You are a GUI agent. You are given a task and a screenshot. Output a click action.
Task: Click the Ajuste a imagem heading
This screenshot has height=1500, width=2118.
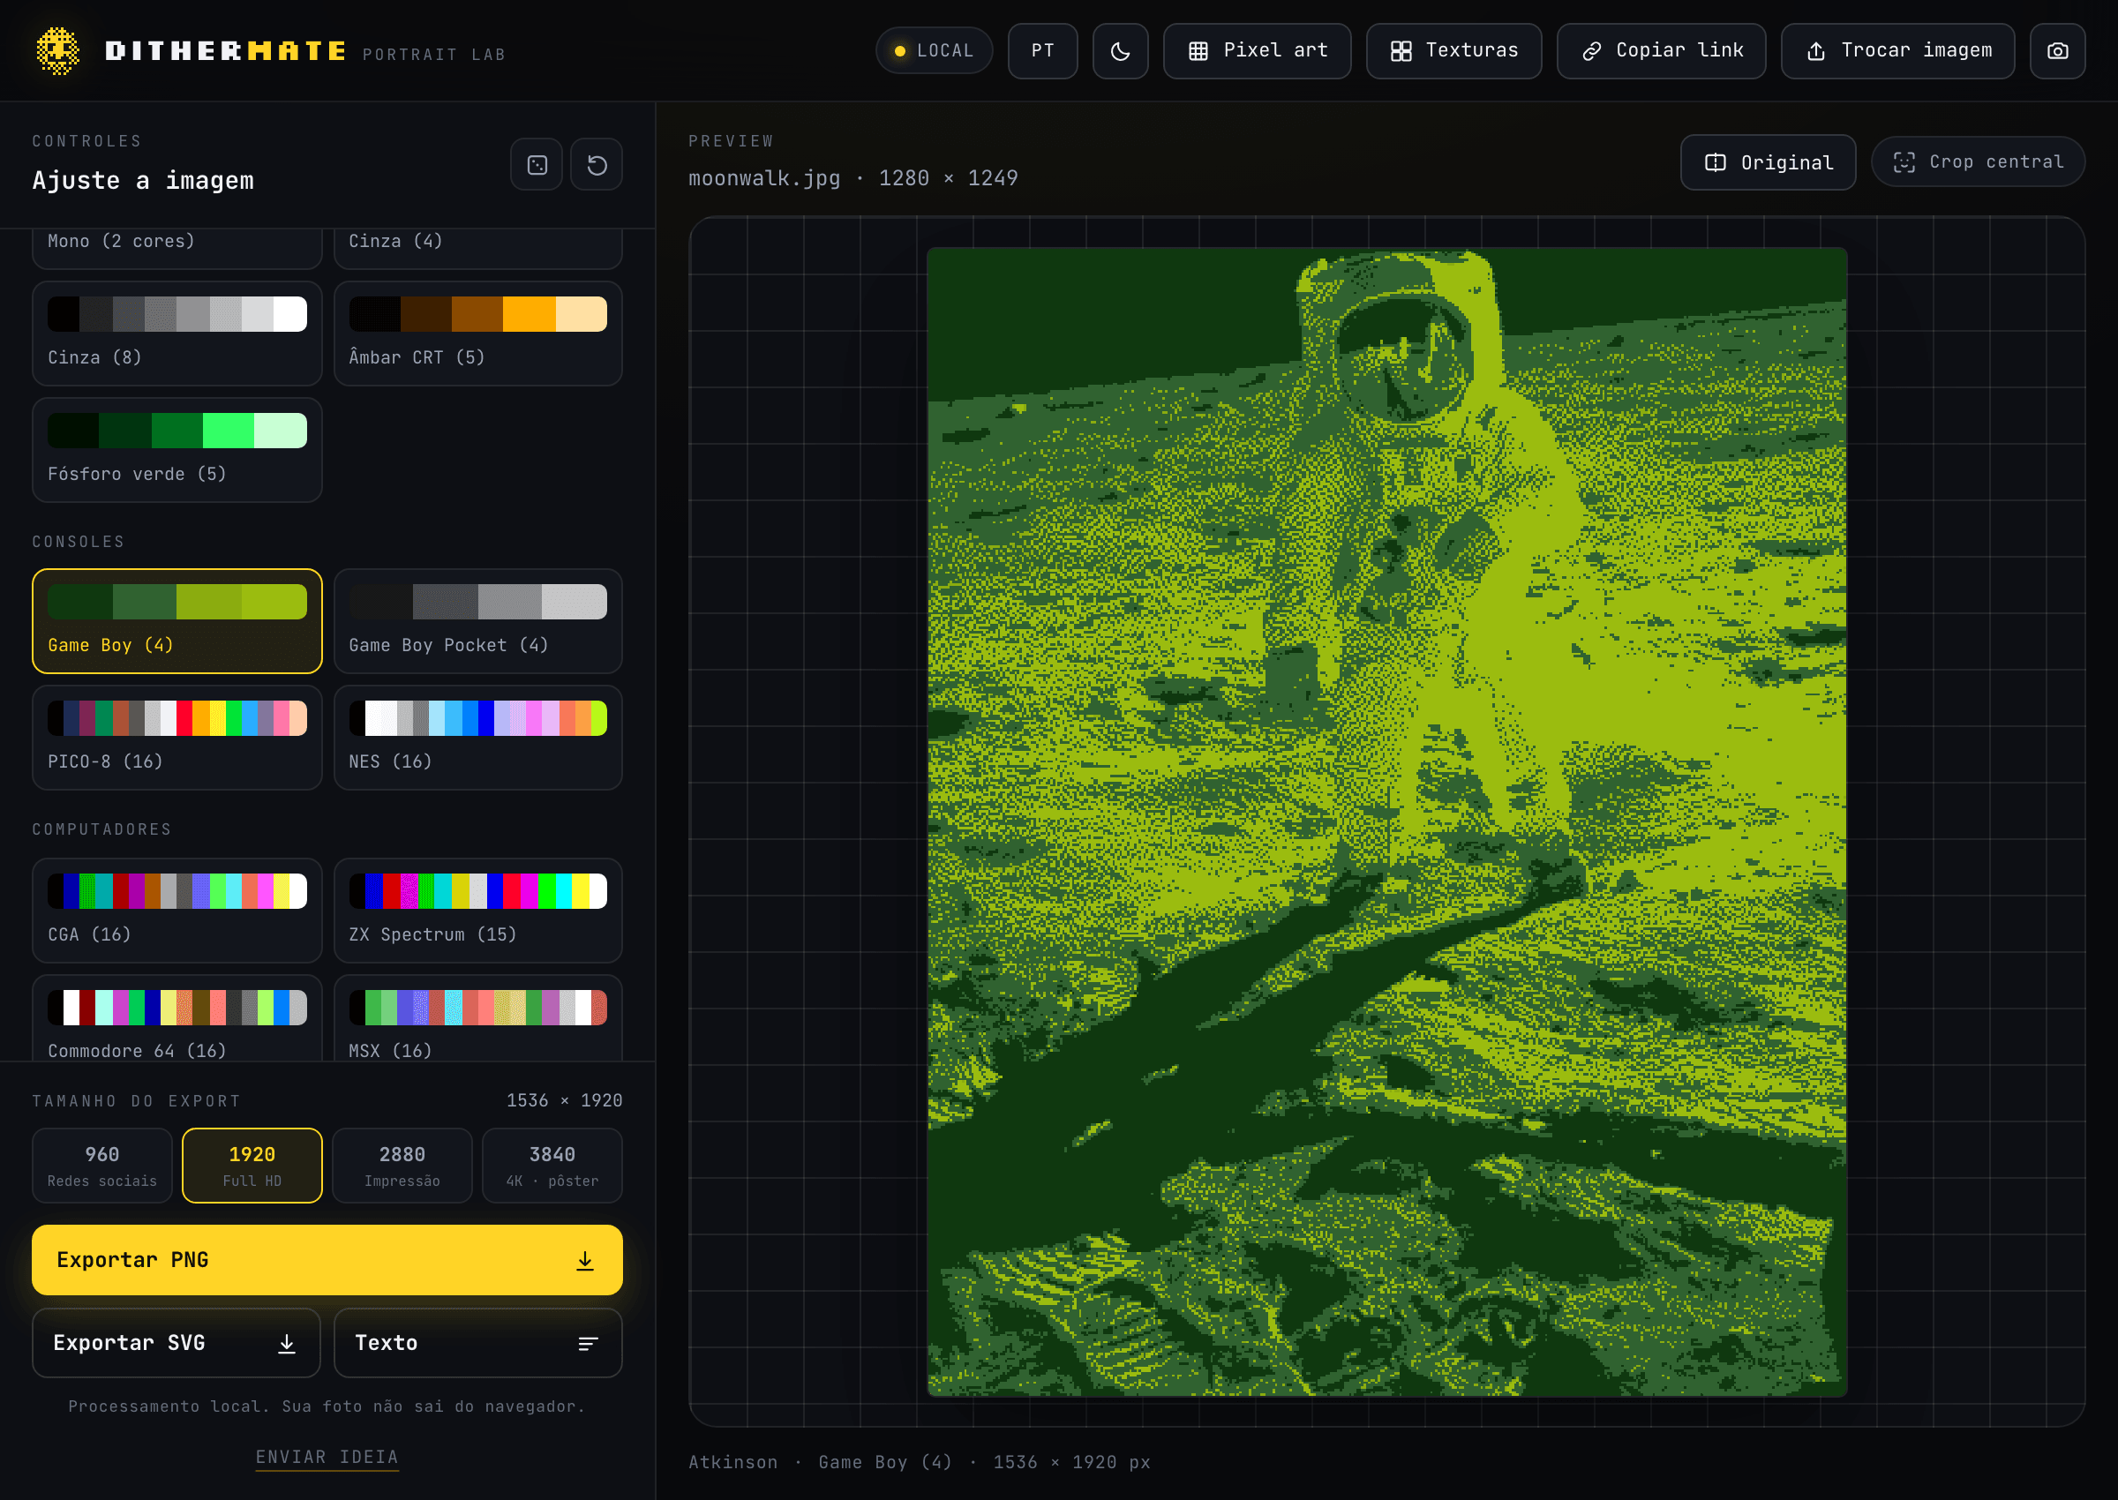coord(143,180)
